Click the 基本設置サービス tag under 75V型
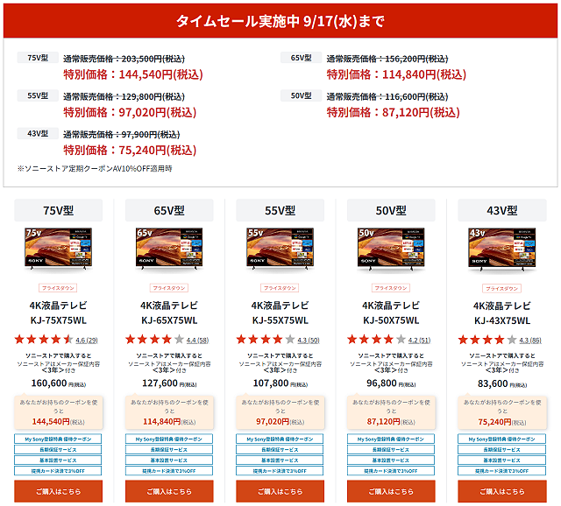This screenshot has width=561, height=506. tap(58, 460)
